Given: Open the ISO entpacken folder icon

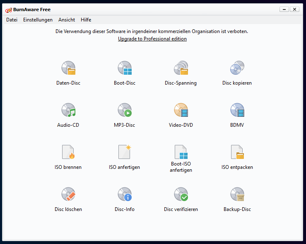Looking at the screenshot, I should pos(237,152).
